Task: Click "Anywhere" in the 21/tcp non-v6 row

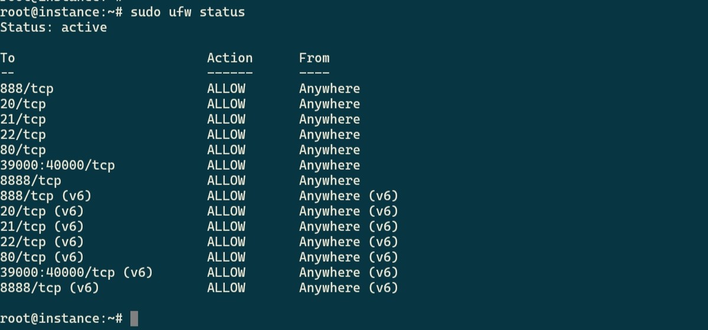Action: tap(329, 119)
